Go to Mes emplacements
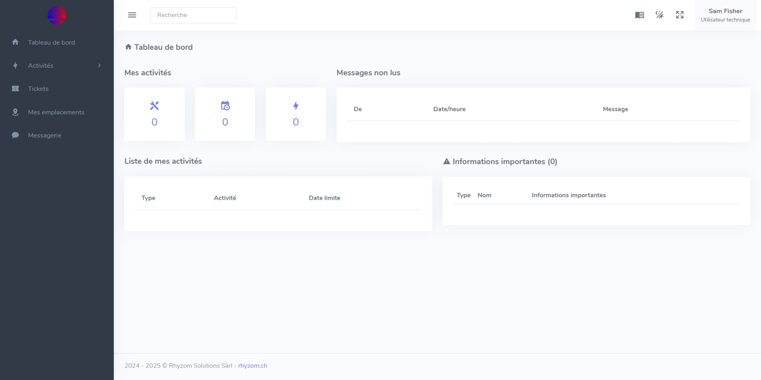Screen dimensions: 761x380 point(56,112)
